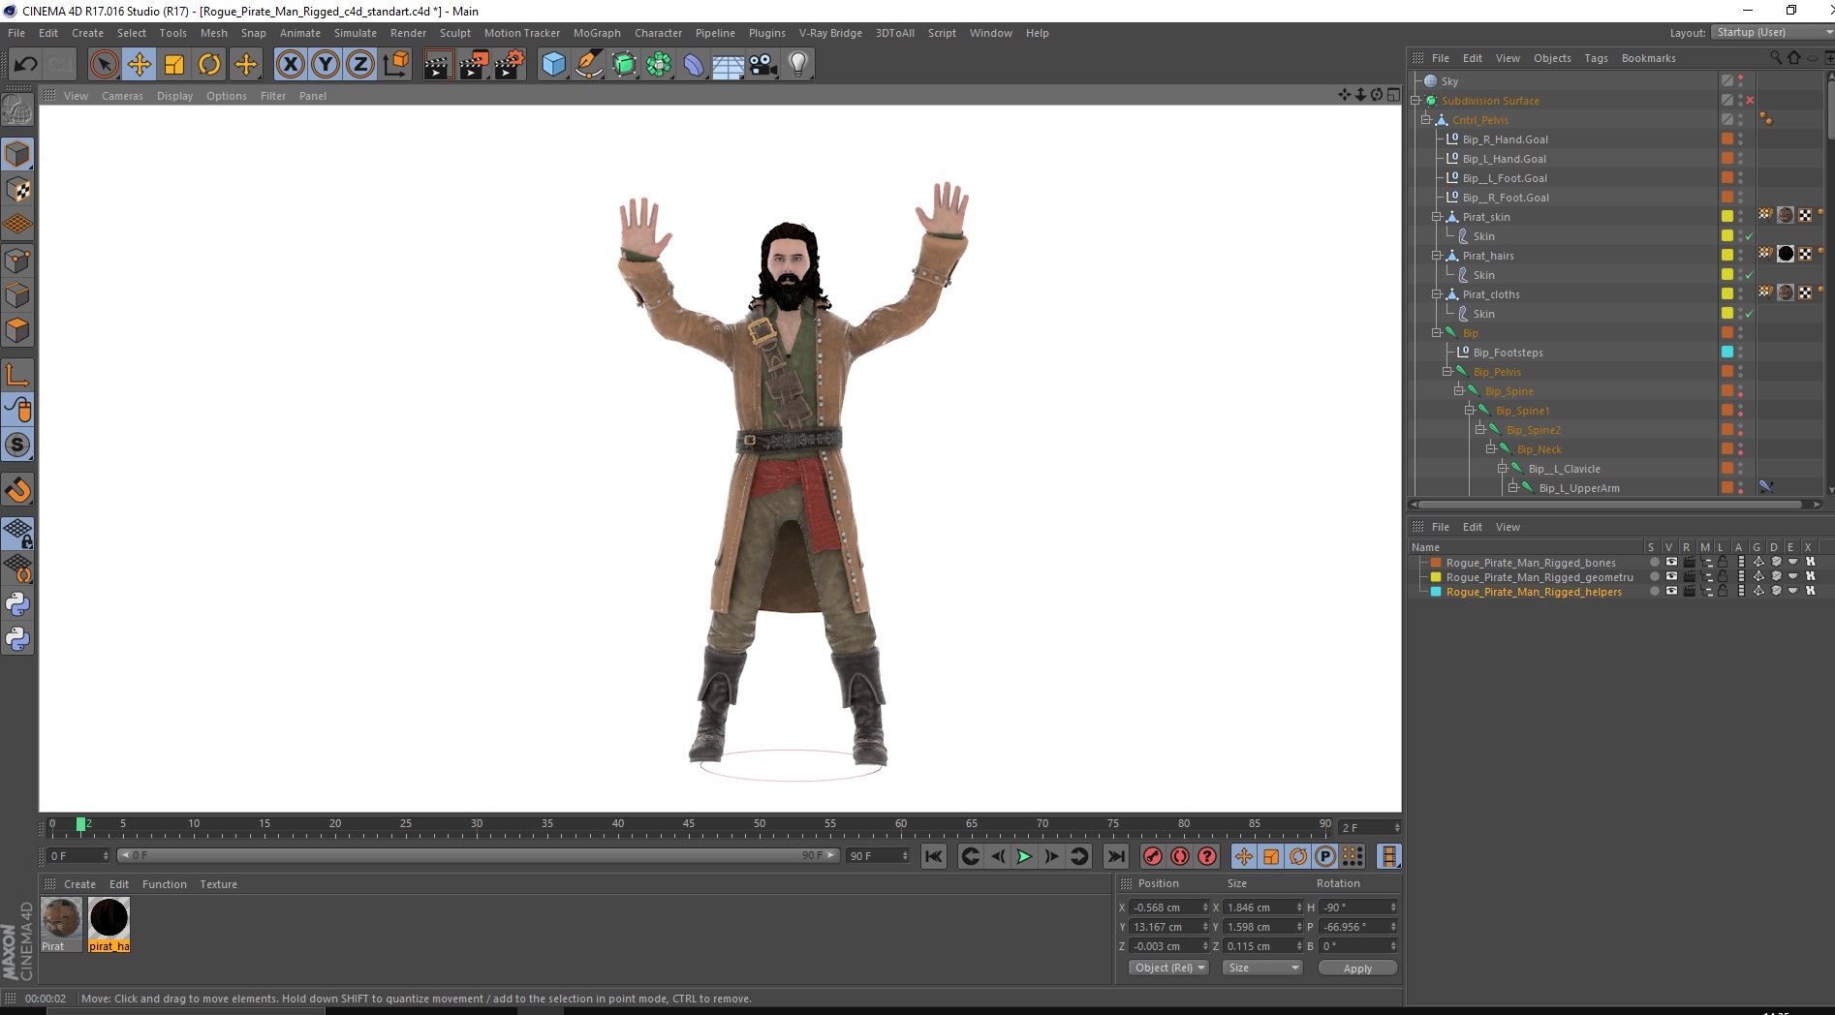Open the MoGraph menu

[x=597, y=33]
